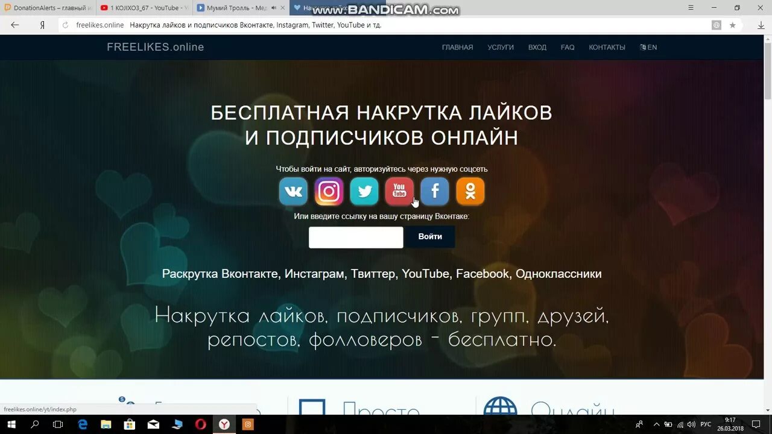Open Microsoft Store from taskbar
The height and width of the screenshot is (434, 772).
pos(130,424)
